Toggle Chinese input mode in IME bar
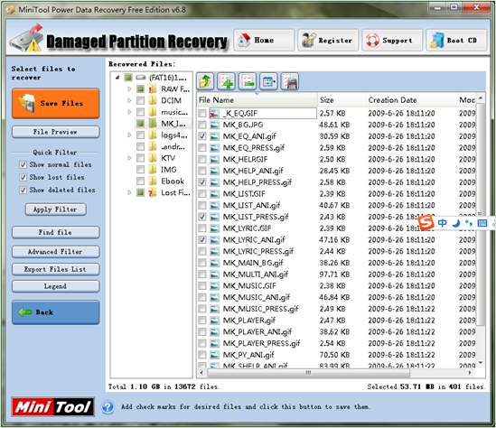 point(442,223)
